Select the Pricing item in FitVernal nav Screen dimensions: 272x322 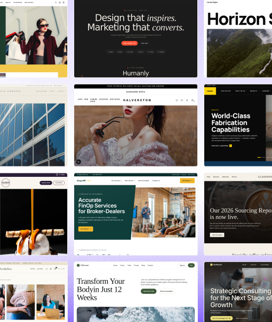pos(136,266)
